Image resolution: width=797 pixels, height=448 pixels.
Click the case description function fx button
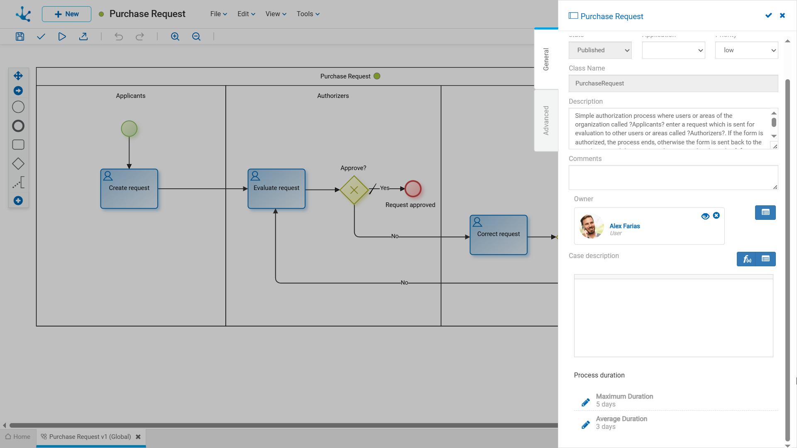[x=746, y=259]
